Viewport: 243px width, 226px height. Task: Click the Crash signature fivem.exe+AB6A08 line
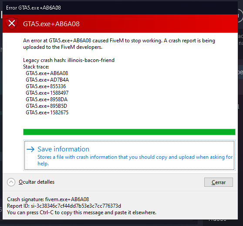tap(48, 199)
